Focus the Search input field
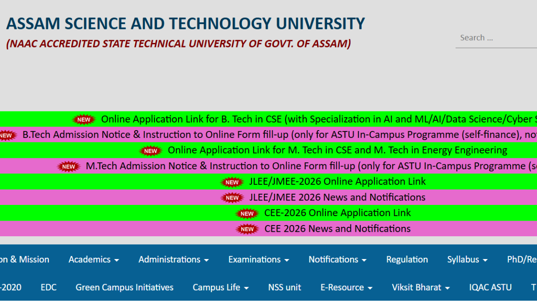537x302 pixels. tap(496, 38)
